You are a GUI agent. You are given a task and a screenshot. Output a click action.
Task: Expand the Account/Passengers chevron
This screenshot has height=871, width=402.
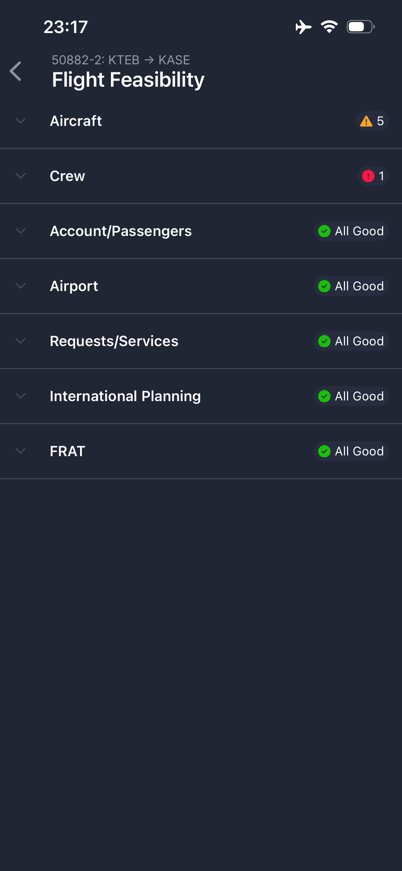(21, 231)
